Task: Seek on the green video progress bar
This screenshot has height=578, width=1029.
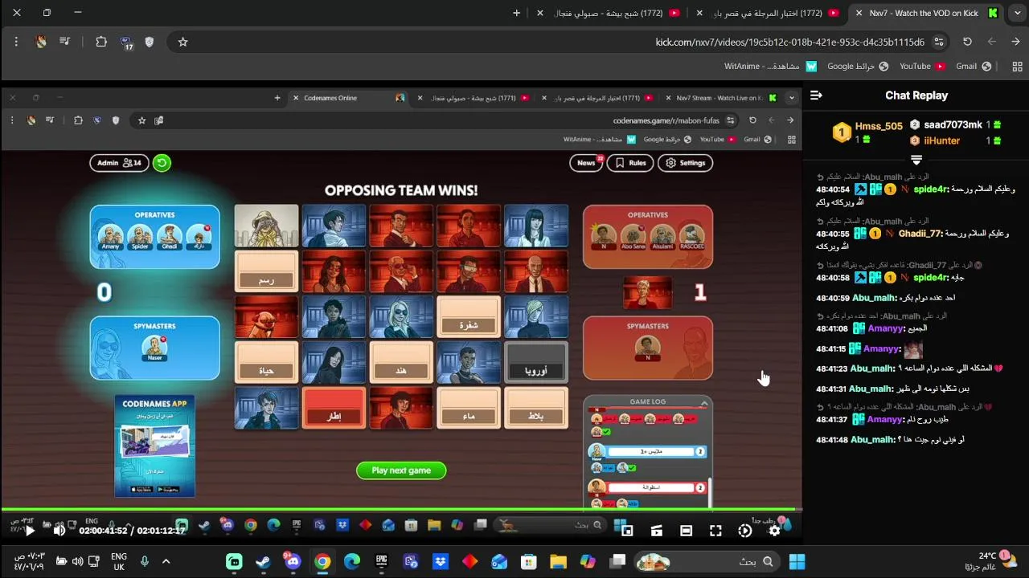Action: pyautogui.click(x=401, y=509)
